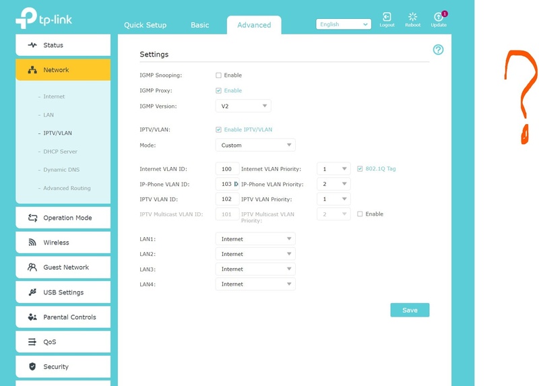Click the IP-Phone VLAN ID field

tap(227, 184)
